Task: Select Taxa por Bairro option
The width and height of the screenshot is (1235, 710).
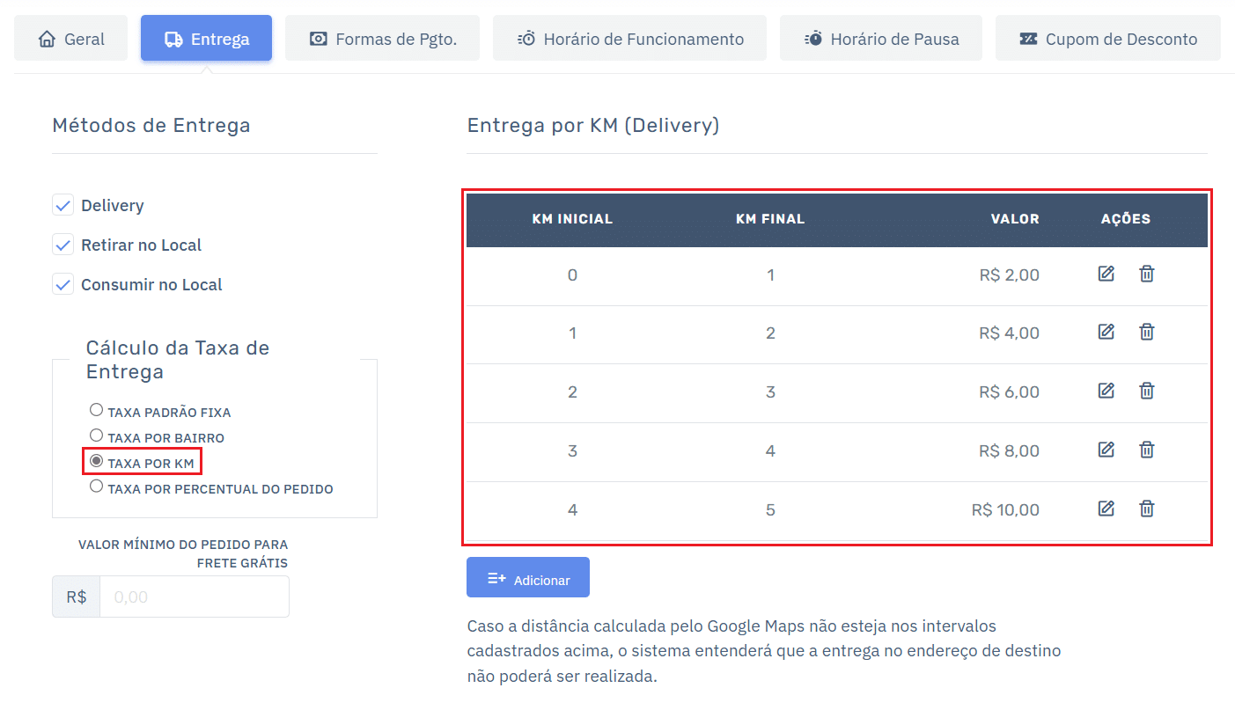Action: pos(96,435)
